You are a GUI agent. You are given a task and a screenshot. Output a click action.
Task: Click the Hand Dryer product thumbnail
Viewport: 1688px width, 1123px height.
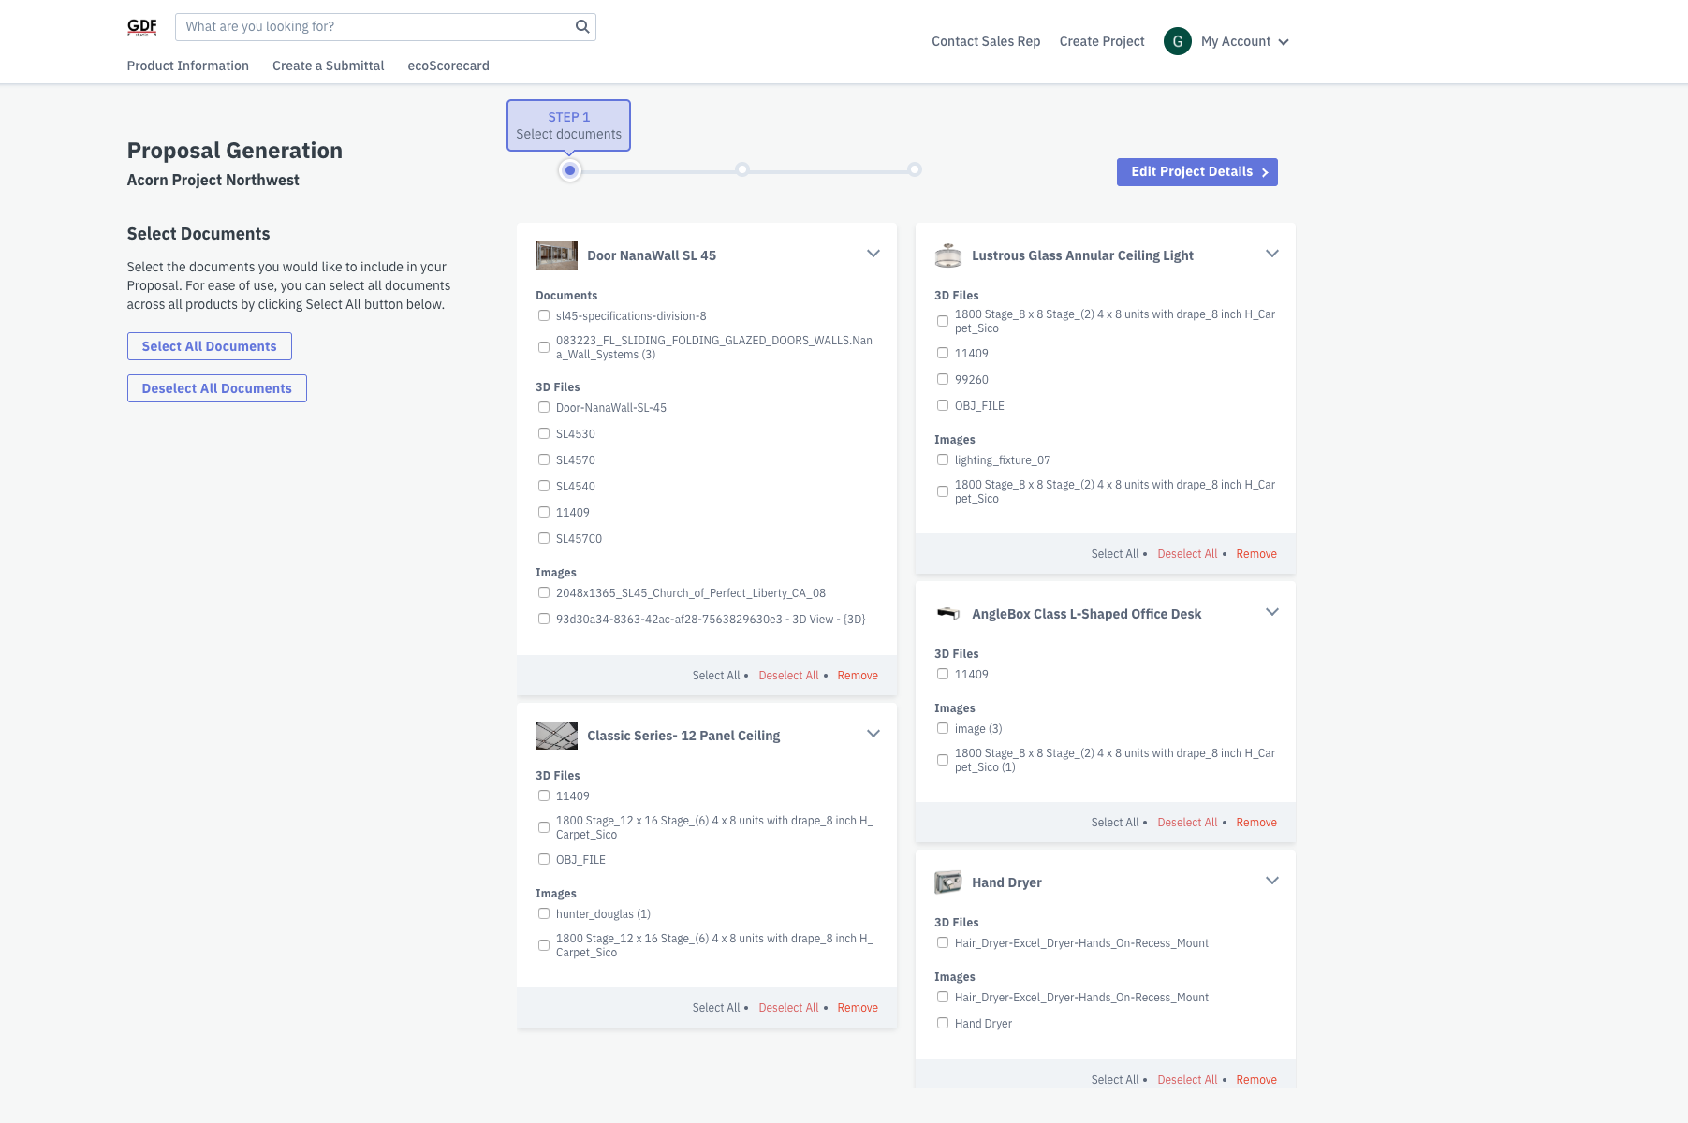point(948,882)
